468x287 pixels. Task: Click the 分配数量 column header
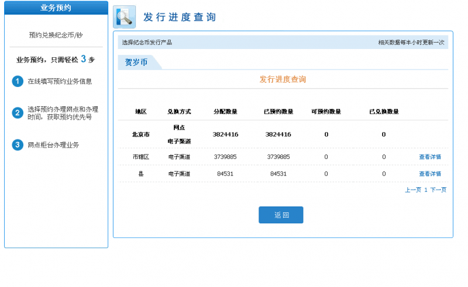(225, 111)
